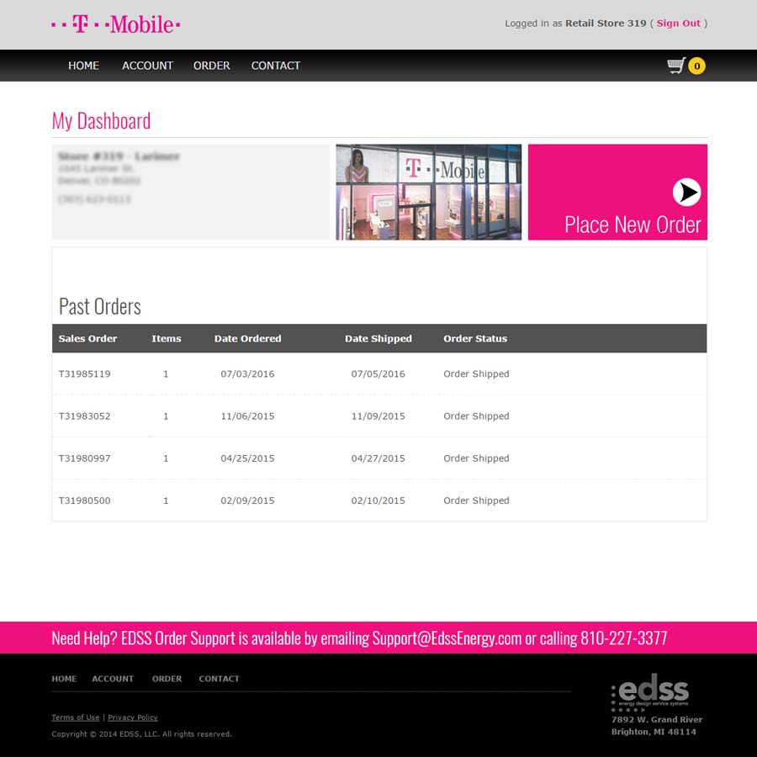Sign Out of Retail Store 319
The width and height of the screenshot is (757, 757).
(678, 24)
